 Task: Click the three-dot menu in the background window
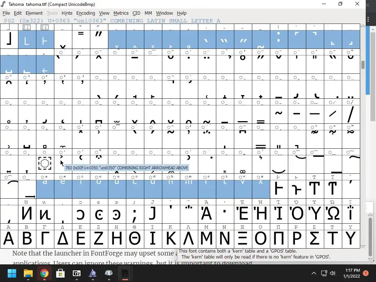368,19
